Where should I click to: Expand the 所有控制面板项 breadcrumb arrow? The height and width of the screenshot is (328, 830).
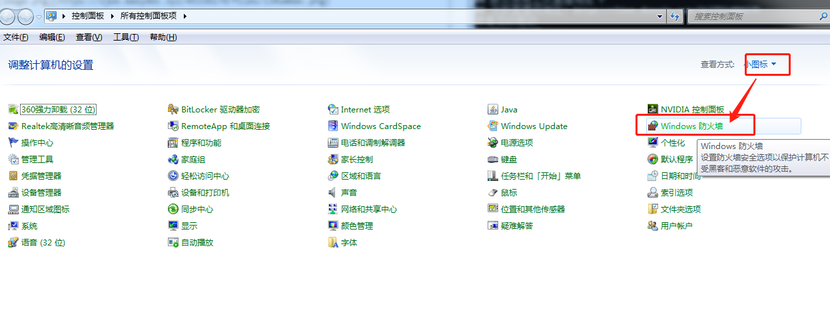tap(185, 16)
